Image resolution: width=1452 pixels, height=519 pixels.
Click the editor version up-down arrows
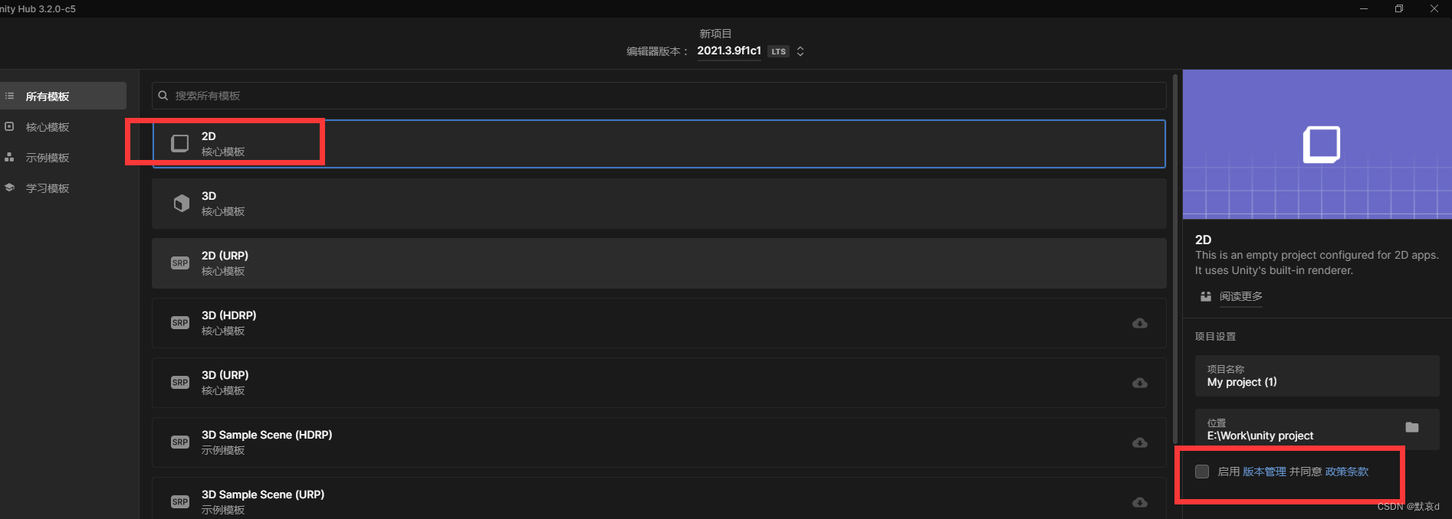pyautogui.click(x=800, y=51)
